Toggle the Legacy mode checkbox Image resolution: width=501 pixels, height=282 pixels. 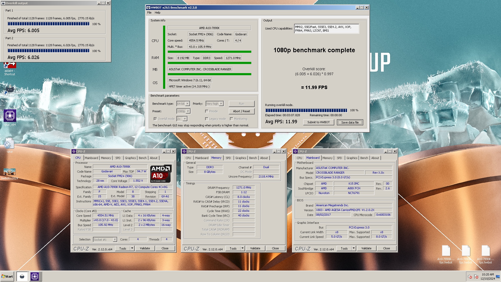point(207,119)
